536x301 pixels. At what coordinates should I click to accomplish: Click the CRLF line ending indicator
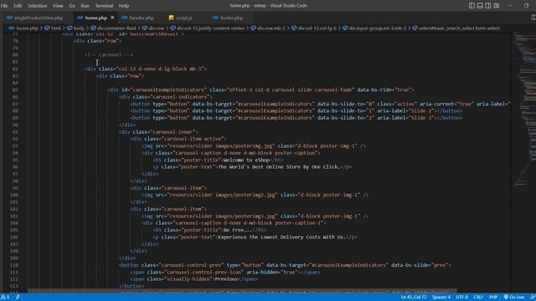pyautogui.click(x=478, y=298)
